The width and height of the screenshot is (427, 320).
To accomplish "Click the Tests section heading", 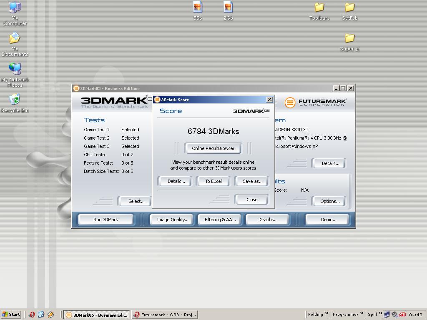I will click(x=94, y=120).
